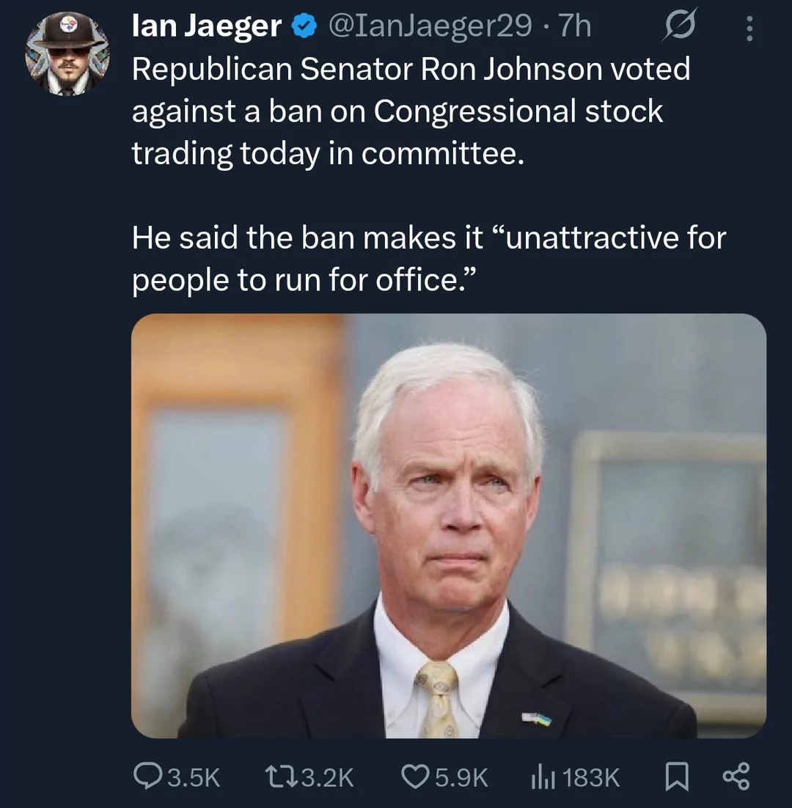Open the 183K view count analytics
Screen dimensions: 792x808
click(x=593, y=777)
